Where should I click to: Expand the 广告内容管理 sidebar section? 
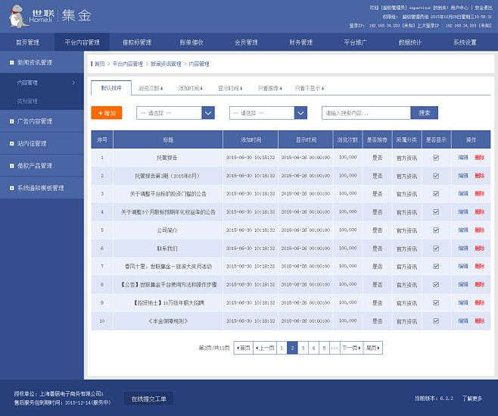click(x=12, y=121)
